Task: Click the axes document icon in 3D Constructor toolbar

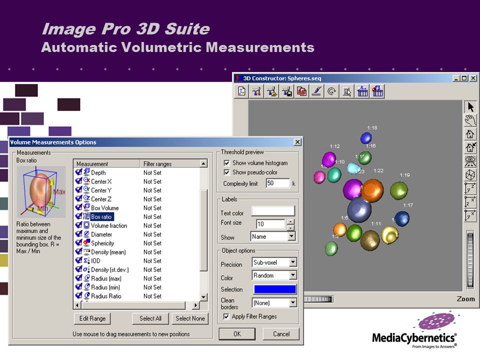Action: (242, 91)
